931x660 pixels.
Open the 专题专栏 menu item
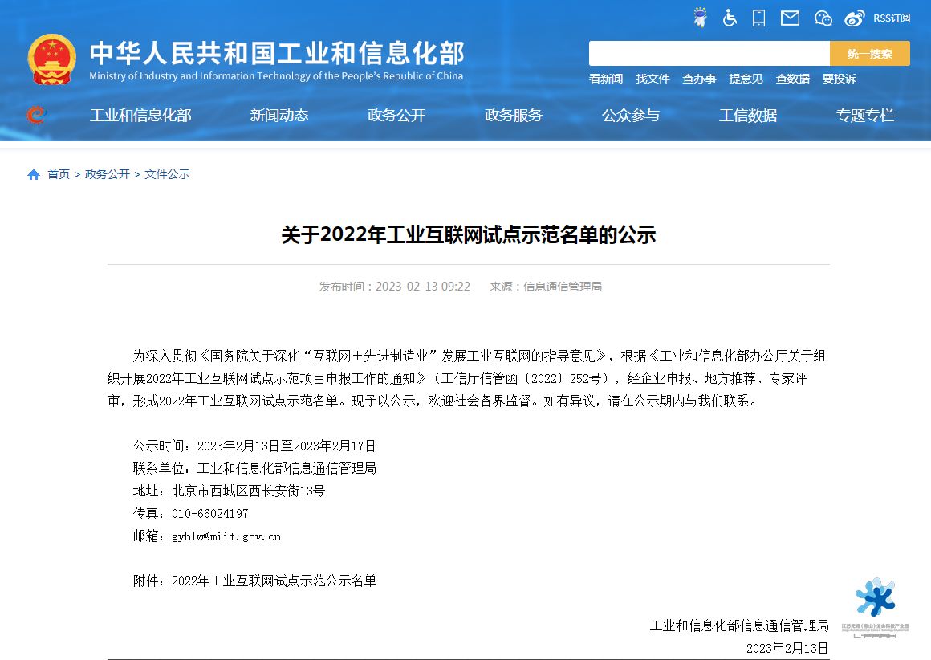865,116
